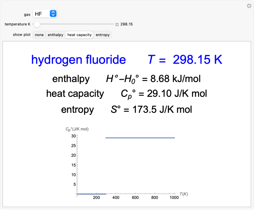The image size is (254, 210).
Task: Open the gas dropdown showing HF
Action: (x=45, y=14)
